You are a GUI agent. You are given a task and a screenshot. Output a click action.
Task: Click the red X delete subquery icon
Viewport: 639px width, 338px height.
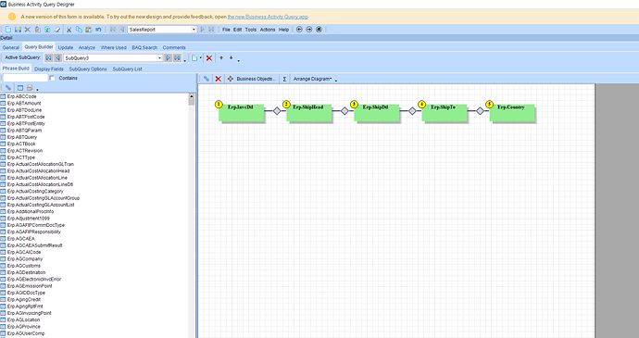(x=209, y=58)
